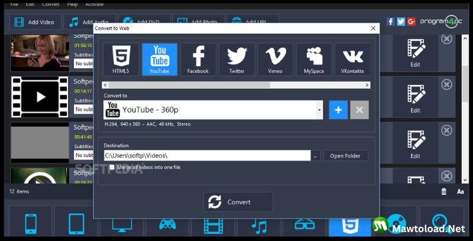Select the Twitter web format
Screen dimensions: 473x241
pyautogui.click(x=237, y=59)
